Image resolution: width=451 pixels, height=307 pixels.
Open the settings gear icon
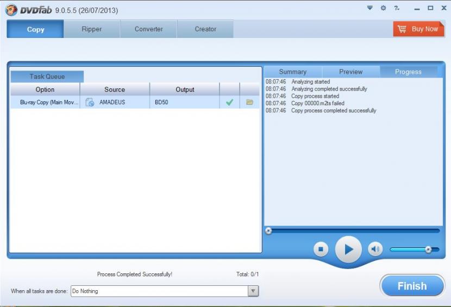point(383,8)
